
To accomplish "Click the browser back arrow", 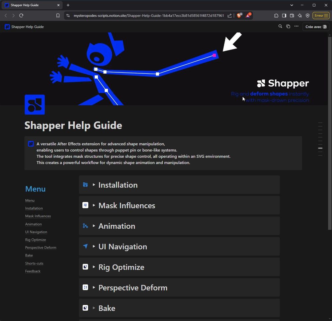I will pyautogui.click(x=6, y=16).
